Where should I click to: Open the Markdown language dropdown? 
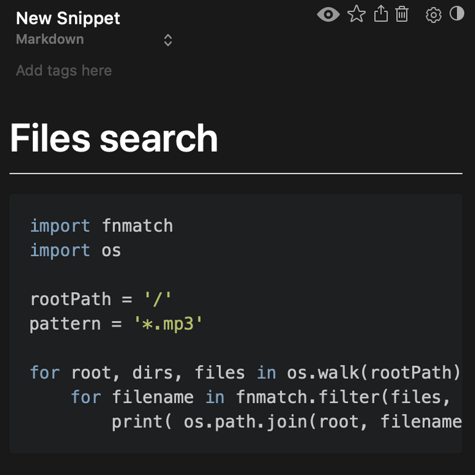point(94,39)
